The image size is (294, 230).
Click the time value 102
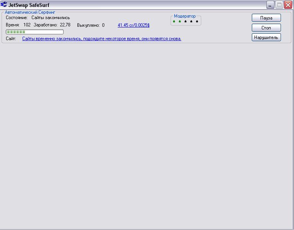pos(27,25)
